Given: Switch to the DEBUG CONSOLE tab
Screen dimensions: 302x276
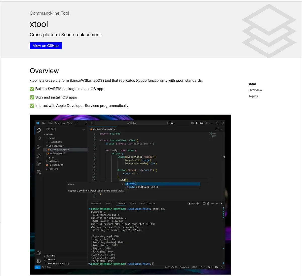Looking at the screenshot, I should coord(147,203).
